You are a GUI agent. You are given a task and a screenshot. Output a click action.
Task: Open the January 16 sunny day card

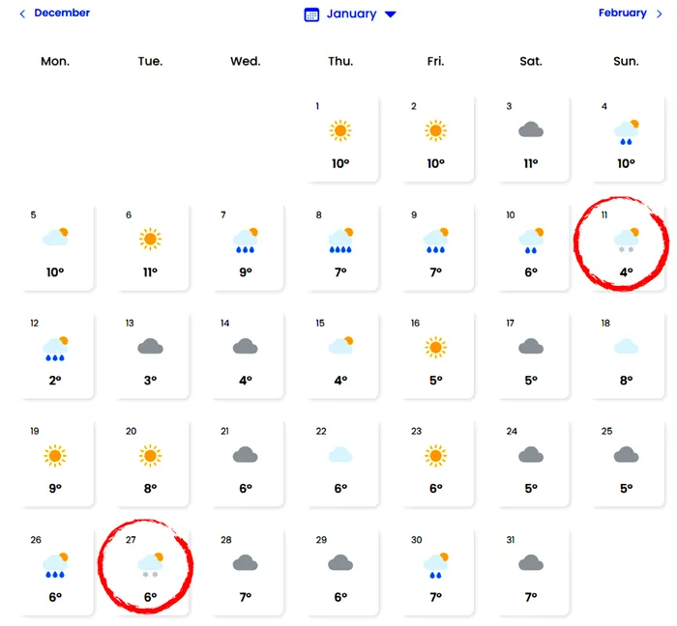(435, 356)
